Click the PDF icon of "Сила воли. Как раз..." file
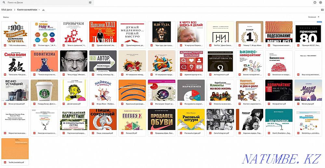The width and height of the screenshot is (325, 168). [x=5, y=74]
